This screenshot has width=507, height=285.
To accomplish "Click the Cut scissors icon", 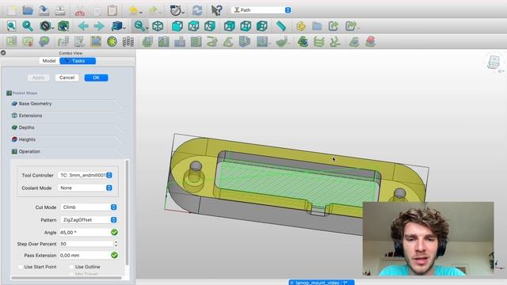I will (80, 11).
